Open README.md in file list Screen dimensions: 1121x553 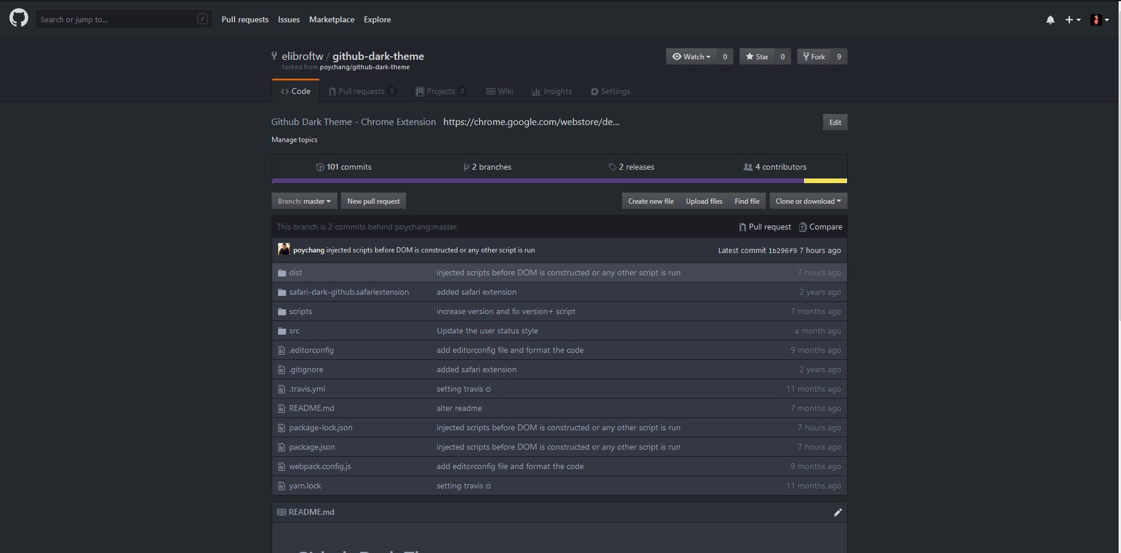312,408
